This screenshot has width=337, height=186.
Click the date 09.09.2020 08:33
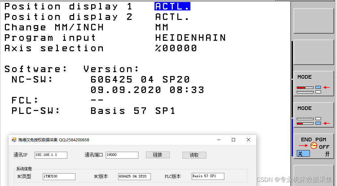click(147, 90)
